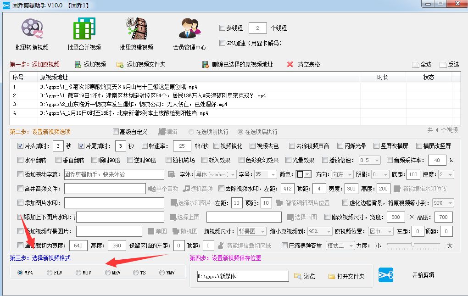Open the 原视频位置 居中 dropdown
Image resolution: width=468 pixels, height=296 pixels.
coord(381,231)
